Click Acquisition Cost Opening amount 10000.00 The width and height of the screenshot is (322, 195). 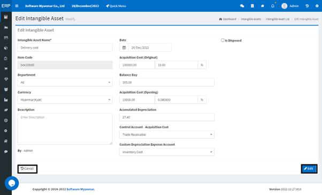click(x=137, y=100)
